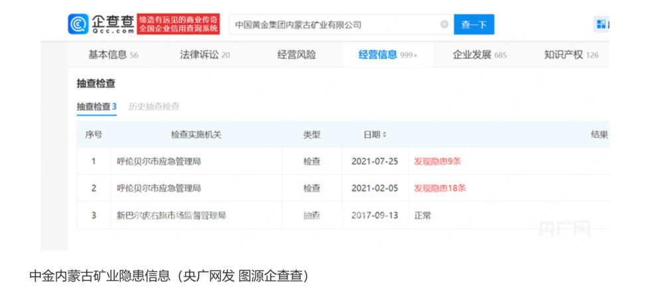Click the row number 2 cell
Screen dimensions: 664x288
pyautogui.click(x=94, y=188)
